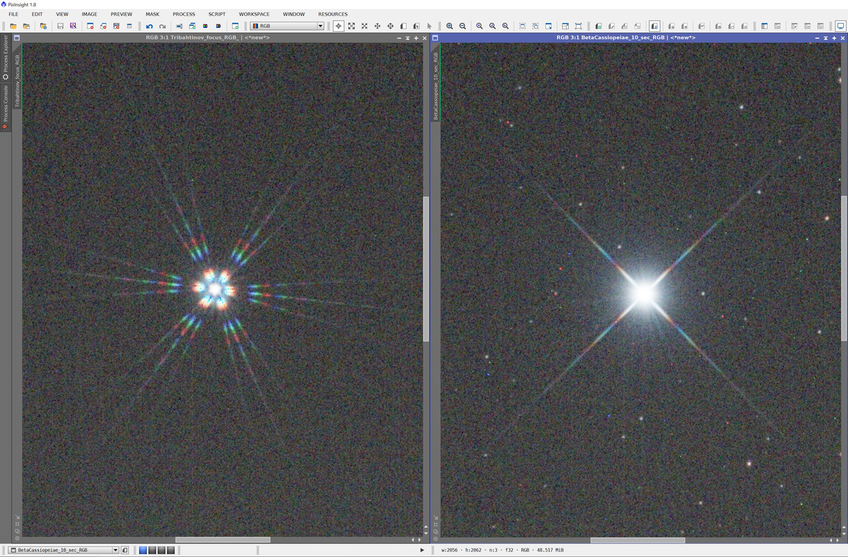Click the Zoom Out magnifier icon

(x=462, y=26)
